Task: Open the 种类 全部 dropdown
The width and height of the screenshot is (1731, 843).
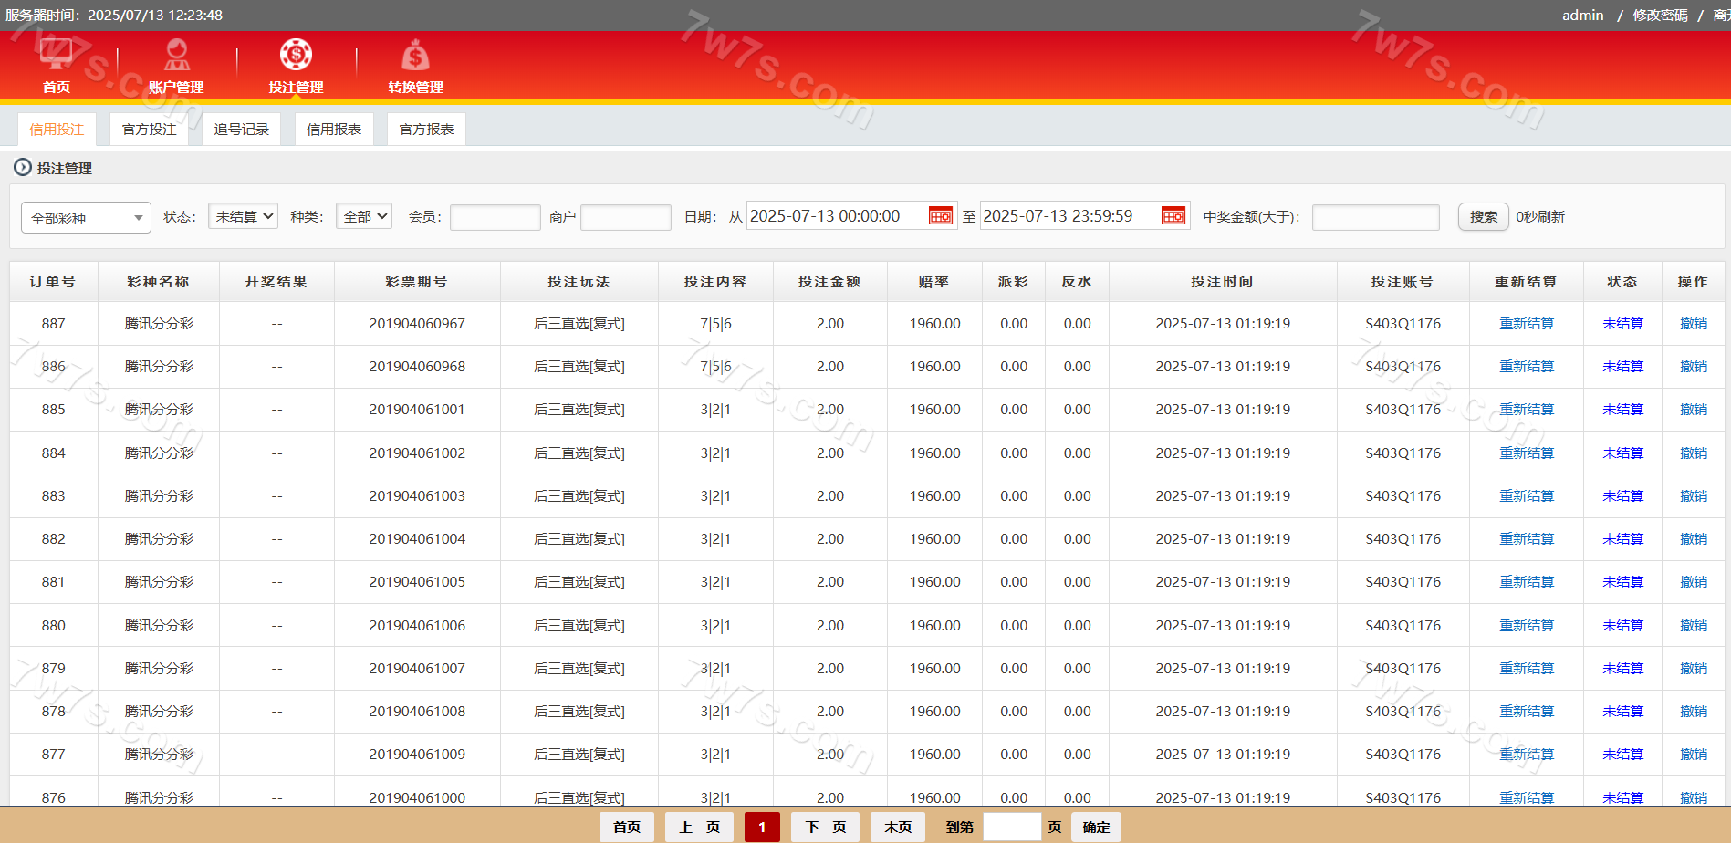Action: [364, 216]
